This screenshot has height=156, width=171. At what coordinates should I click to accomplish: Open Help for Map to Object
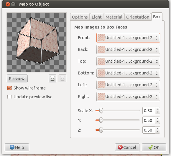[17, 147]
